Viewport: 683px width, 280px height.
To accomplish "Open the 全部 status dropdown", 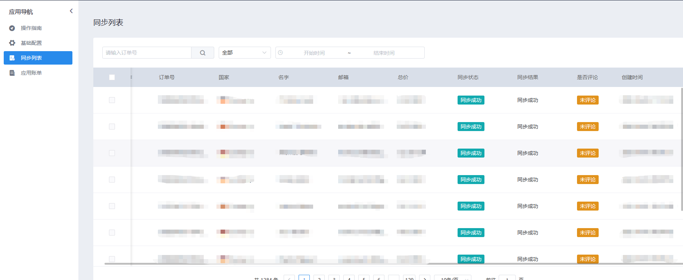I will [x=245, y=53].
